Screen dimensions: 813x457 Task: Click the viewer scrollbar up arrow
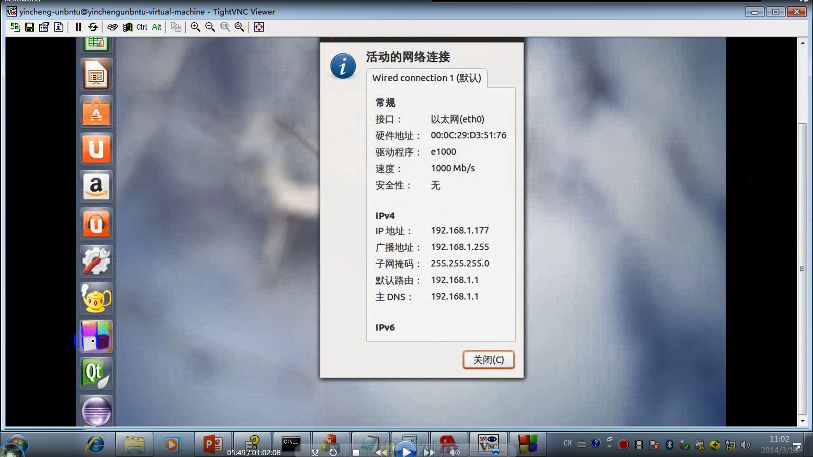tap(802, 43)
